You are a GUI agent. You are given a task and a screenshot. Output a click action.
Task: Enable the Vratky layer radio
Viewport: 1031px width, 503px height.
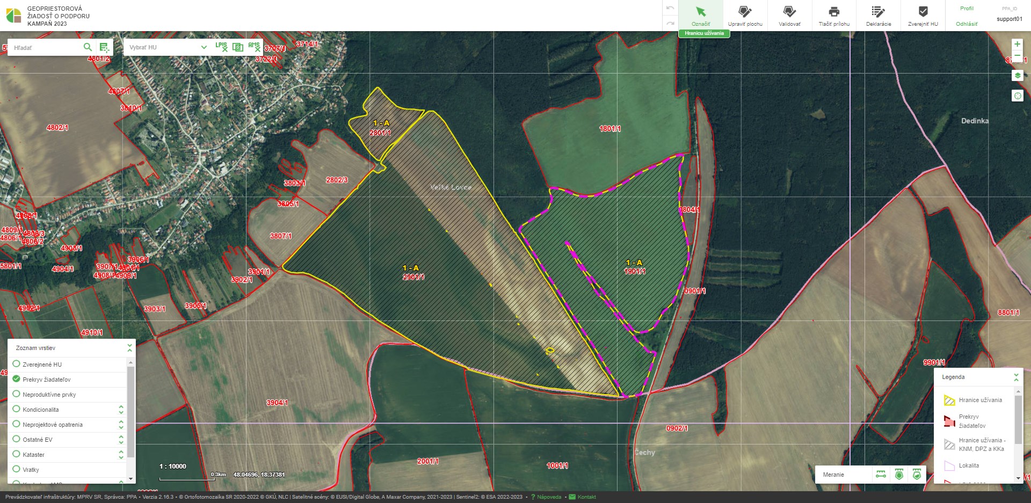[16, 469]
